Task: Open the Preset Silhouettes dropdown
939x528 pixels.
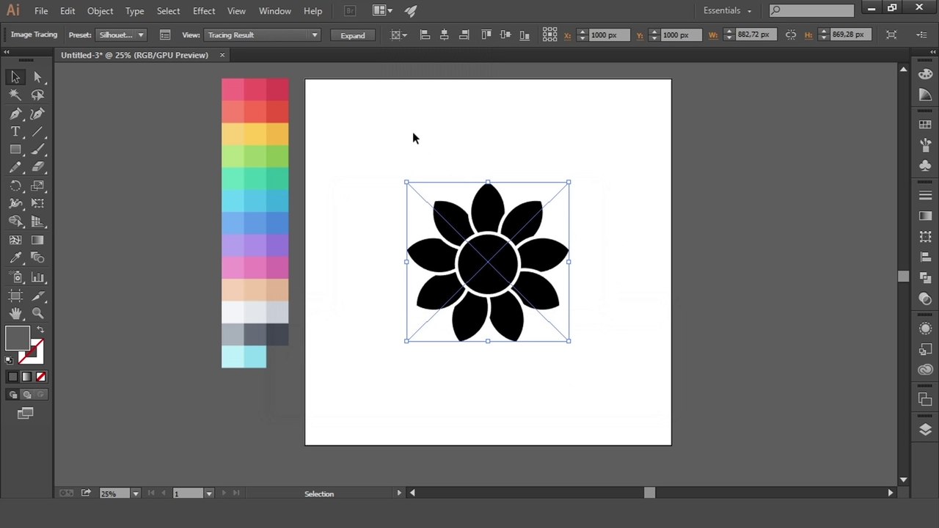Action: [x=122, y=34]
